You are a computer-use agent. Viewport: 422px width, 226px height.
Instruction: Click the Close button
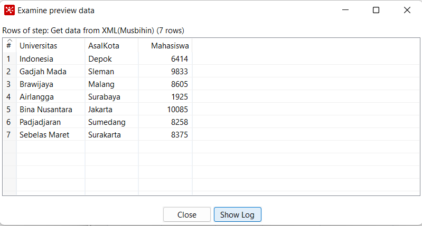pyautogui.click(x=187, y=214)
